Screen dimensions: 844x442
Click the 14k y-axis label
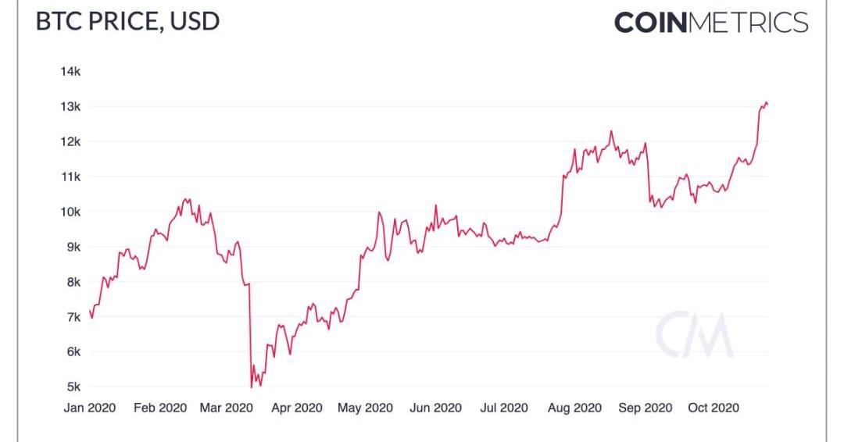[70, 72]
